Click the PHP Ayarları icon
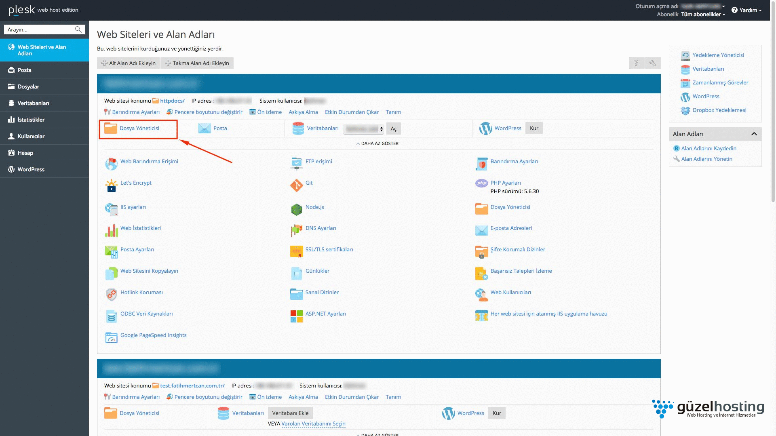776x436 pixels. point(481,183)
